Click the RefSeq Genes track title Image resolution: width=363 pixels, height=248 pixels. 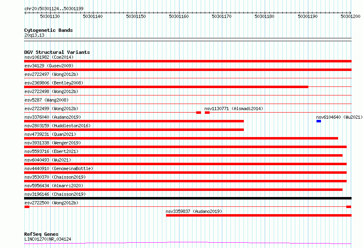point(41,234)
